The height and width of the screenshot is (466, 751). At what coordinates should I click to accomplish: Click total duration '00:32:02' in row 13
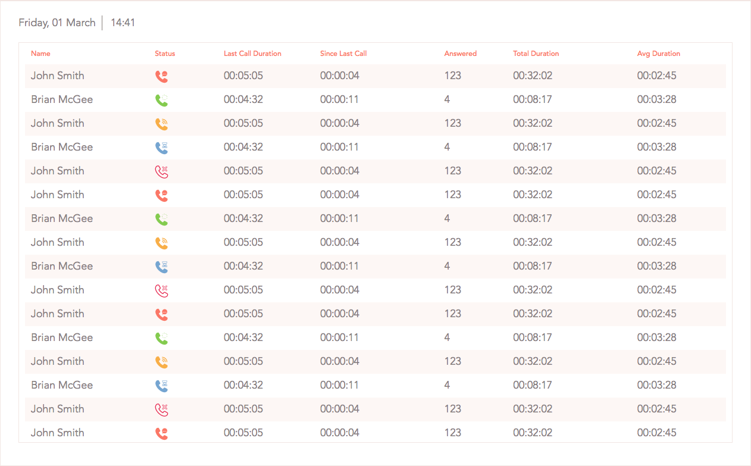click(533, 361)
